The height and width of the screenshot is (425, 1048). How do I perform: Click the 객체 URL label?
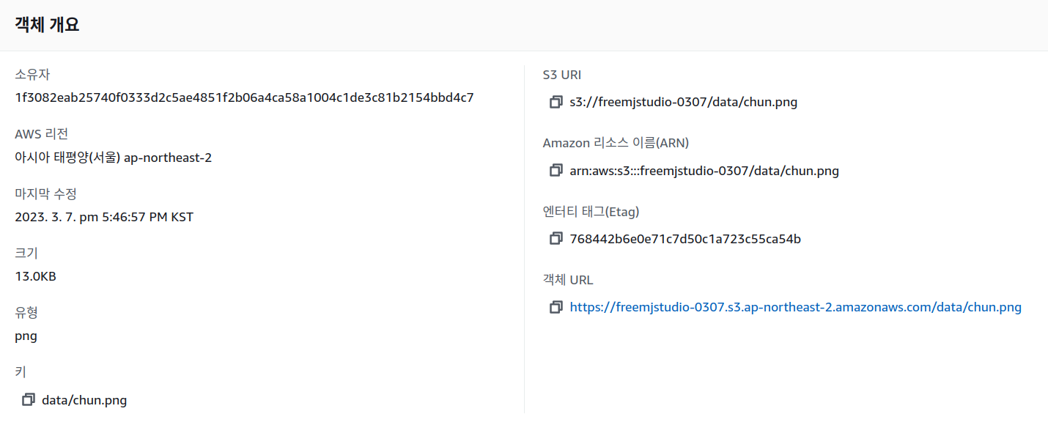(x=568, y=280)
